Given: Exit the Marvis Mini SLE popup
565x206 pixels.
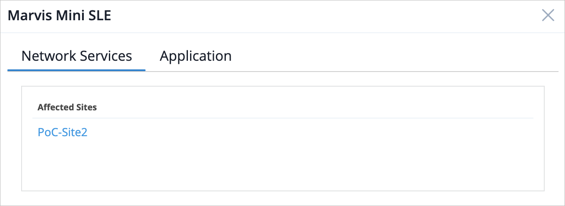Looking at the screenshot, I should pos(548,16).
